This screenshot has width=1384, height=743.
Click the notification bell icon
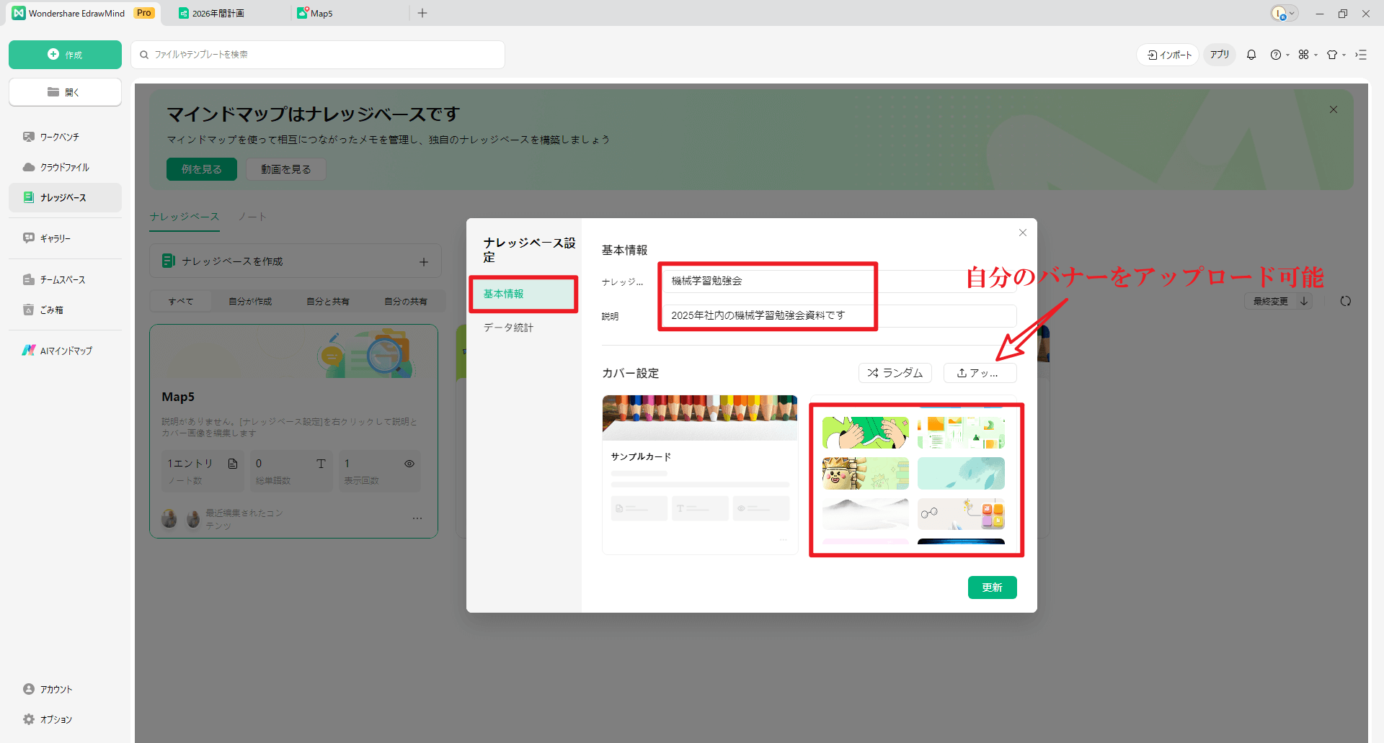coord(1251,54)
